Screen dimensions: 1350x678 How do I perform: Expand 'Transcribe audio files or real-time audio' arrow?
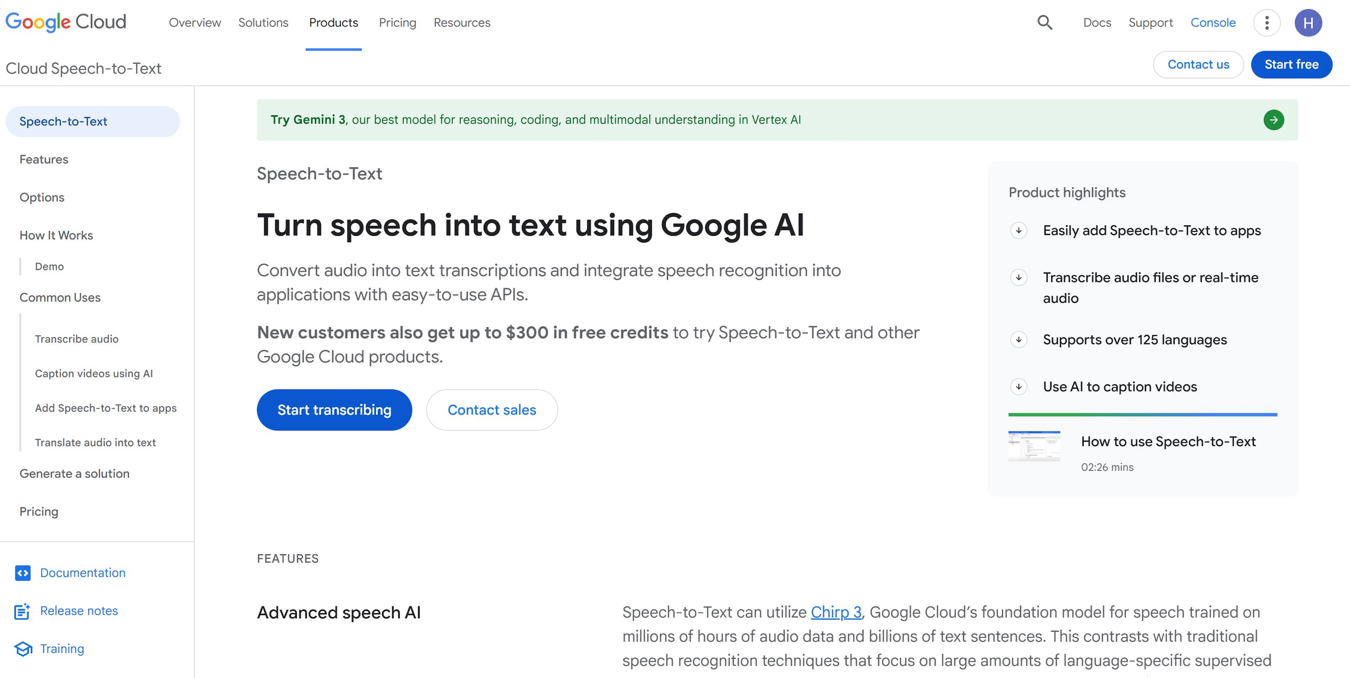pos(1018,277)
